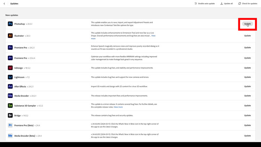
Task: Go back using the back arrow
Action: [4, 3]
